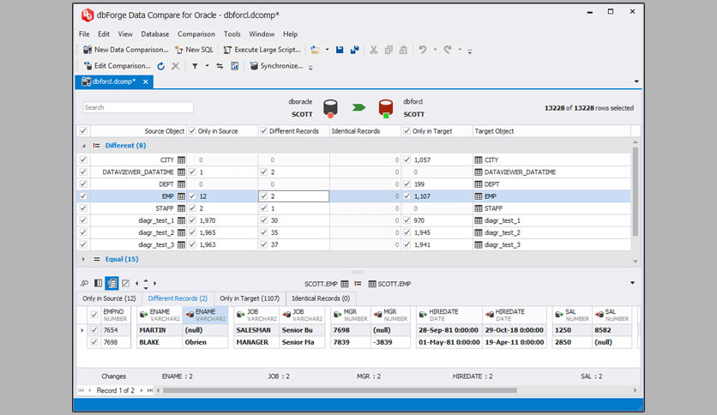This screenshot has width=717, height=415.
Task: Click the filter funnel icon
Action: pos(195,66)
